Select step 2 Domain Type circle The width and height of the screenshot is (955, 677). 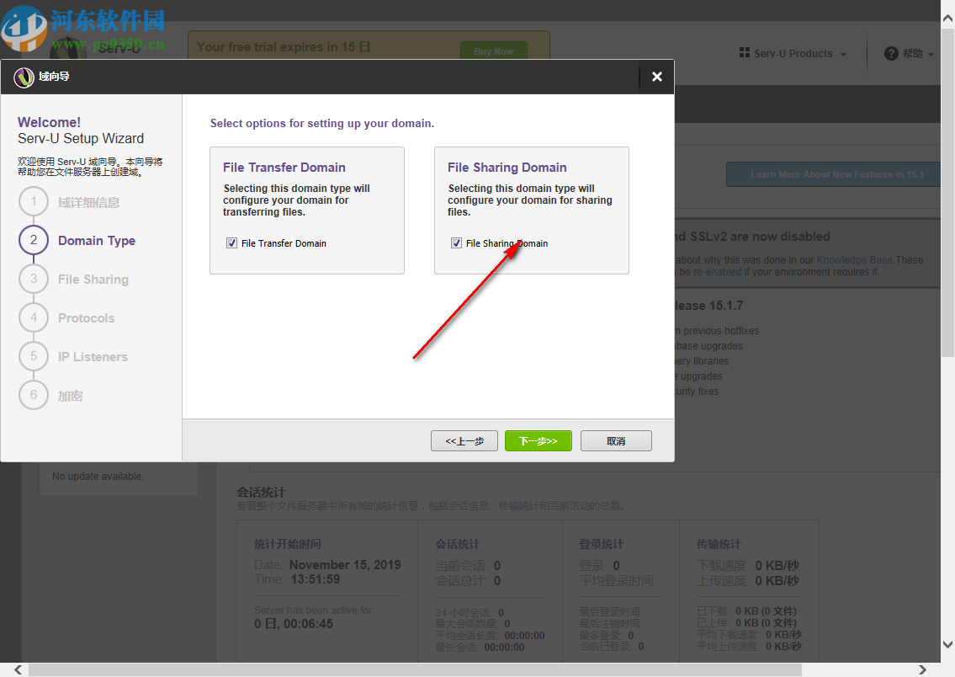(x=34, y=240)
